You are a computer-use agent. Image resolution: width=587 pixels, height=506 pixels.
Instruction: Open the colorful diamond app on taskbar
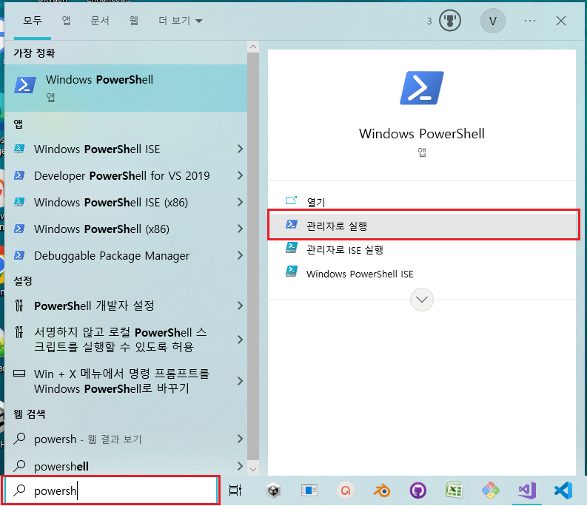click(491, 490)
